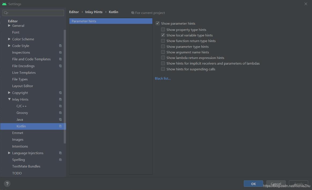The height and width of the screenshot is (190, 312).
Task: Click the project-scope icon beside File Encodings
Action: [60, 66]
